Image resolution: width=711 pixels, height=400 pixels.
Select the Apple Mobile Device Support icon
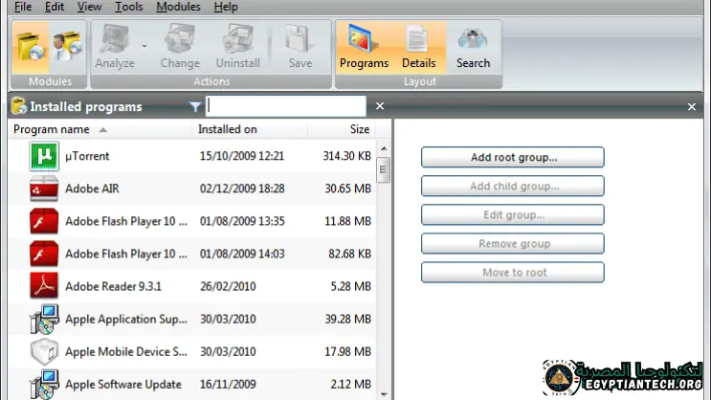[x=44, y=352]
